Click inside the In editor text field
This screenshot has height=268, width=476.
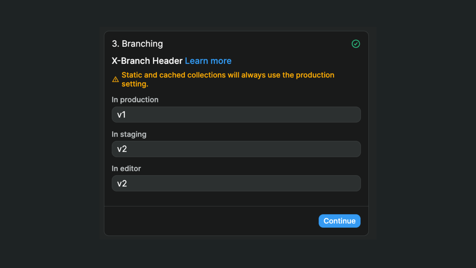236,183
